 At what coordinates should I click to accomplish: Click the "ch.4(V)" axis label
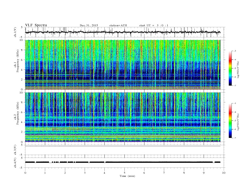pyautogui.click(x=15, y=163)
